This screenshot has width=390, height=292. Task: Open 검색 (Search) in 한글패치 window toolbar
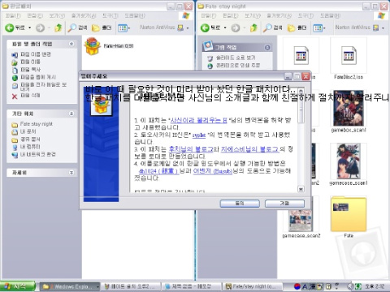77,28
